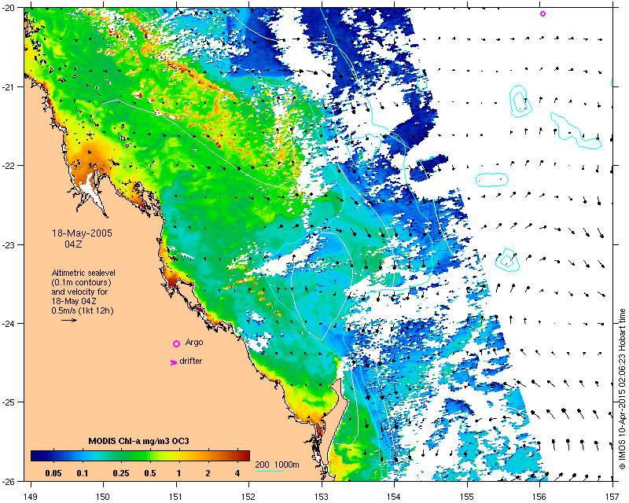Click the "156" longitude axis label
This screenshot has height=503, width=629.
click(539, 497)
